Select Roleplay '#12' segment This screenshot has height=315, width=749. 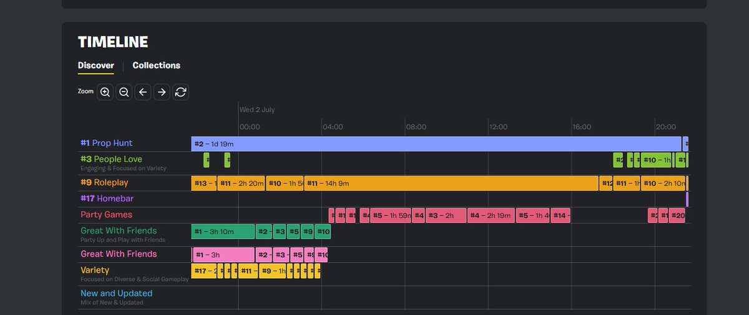606,184
